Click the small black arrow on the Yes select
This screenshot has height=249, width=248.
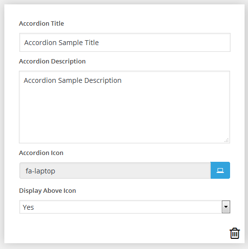tap(226, 207)
